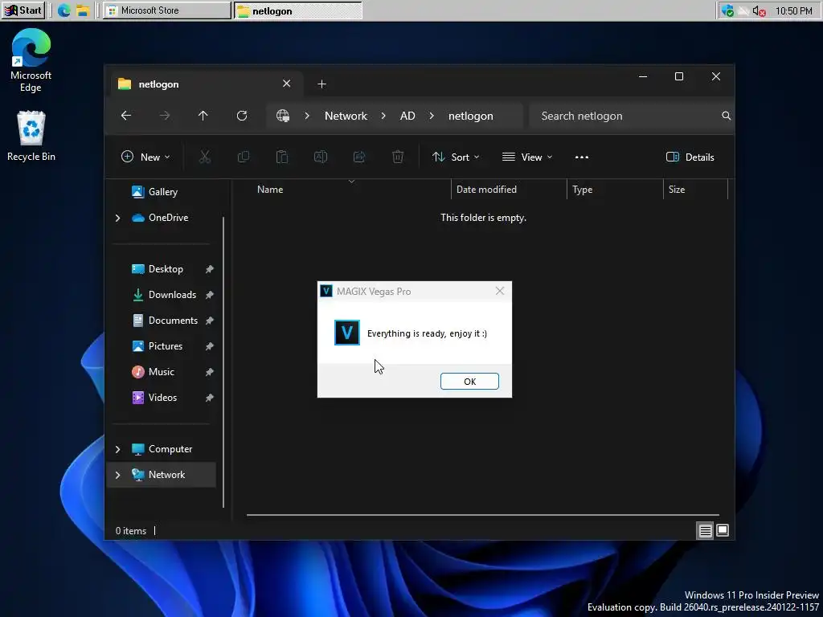Open the New item dropdown
Screen dimensions: 823x617
145,157
